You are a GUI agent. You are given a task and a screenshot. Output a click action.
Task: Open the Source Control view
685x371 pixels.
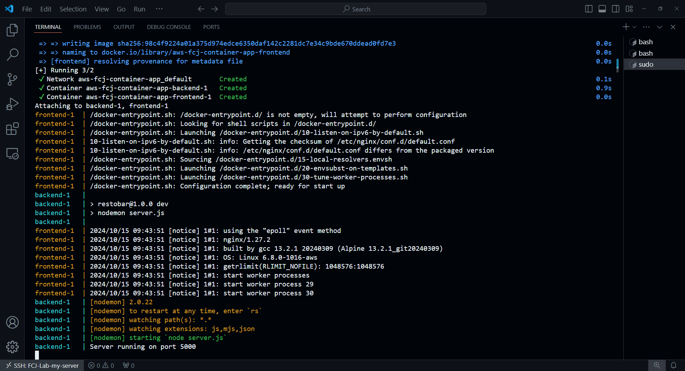click(x=12, y=79)
